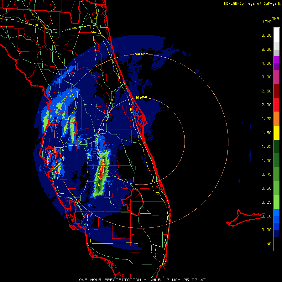Screen dimensions: 282x282
Task: Click the 1.75 legend value
Action: [x=267, y=119]
